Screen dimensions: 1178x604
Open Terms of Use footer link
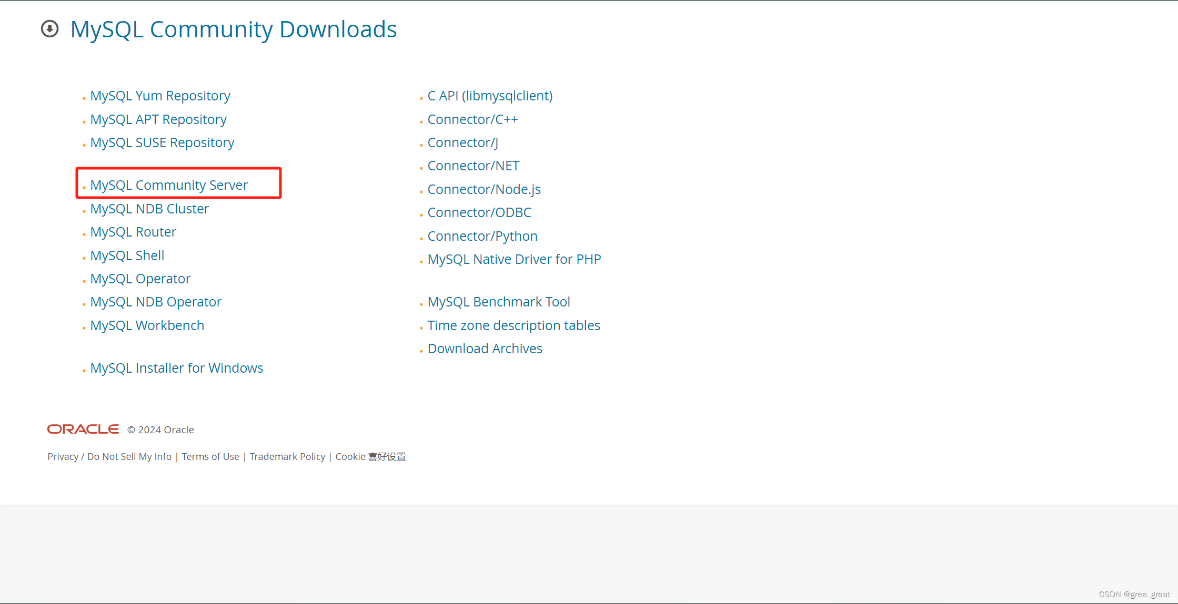(x=210, y=456)
